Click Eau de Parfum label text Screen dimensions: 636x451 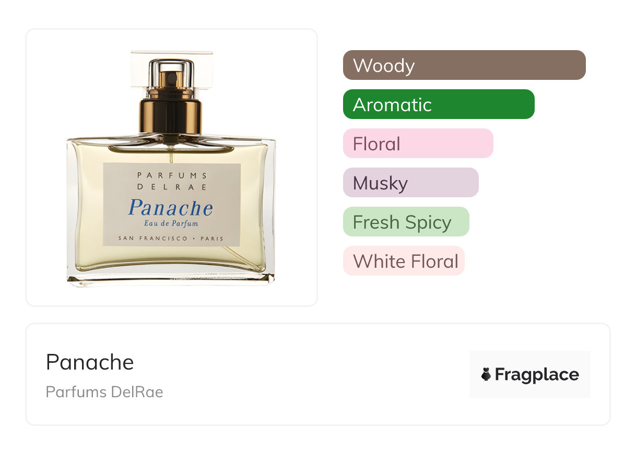click(171, 224)
